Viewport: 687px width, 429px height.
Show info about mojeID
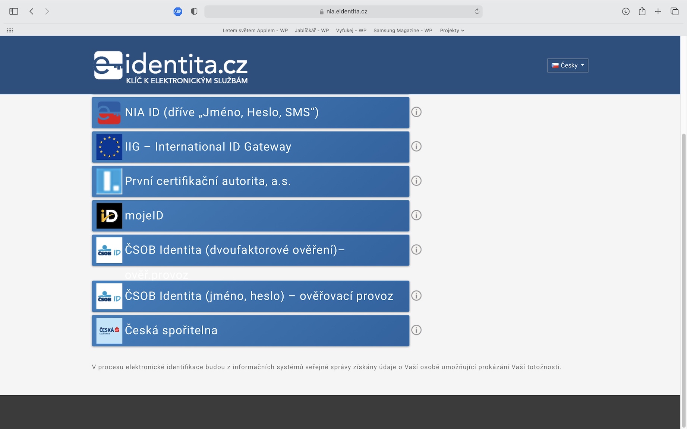click(x=416, y=215)
